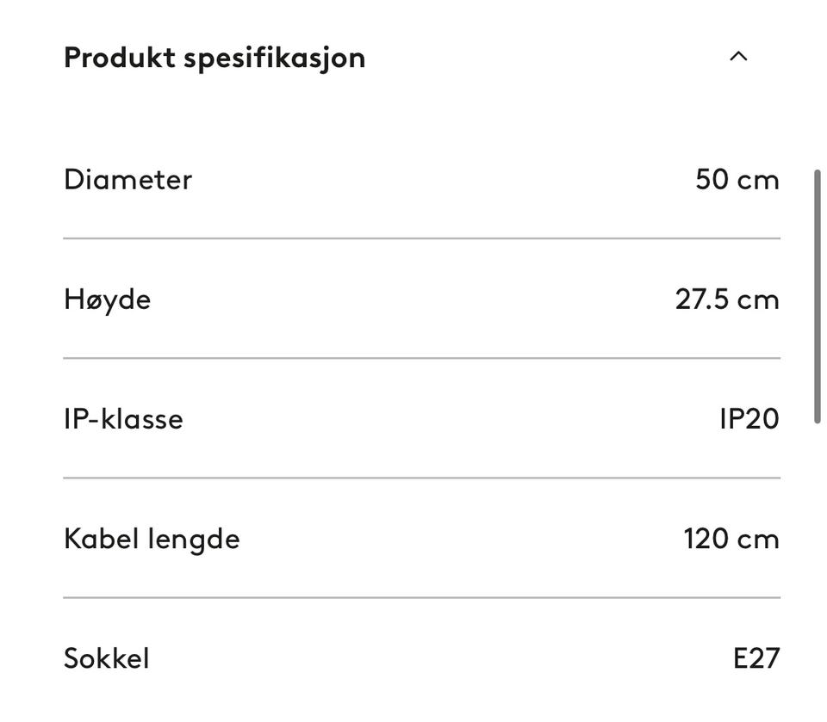Image resolution: width=827 pixels, height=722 pixels.
Task: Click the 50 cm diameter value
Action: (x=737, y=180)
